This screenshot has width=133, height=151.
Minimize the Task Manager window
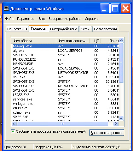point(105,8)
